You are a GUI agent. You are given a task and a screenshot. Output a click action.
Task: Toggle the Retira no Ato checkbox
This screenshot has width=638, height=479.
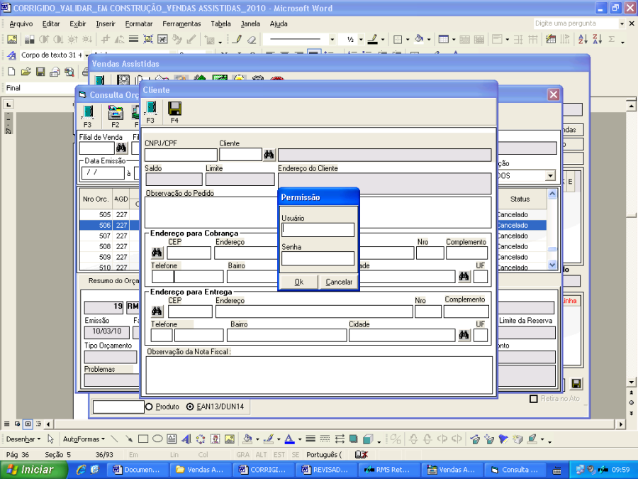[535, 399]
